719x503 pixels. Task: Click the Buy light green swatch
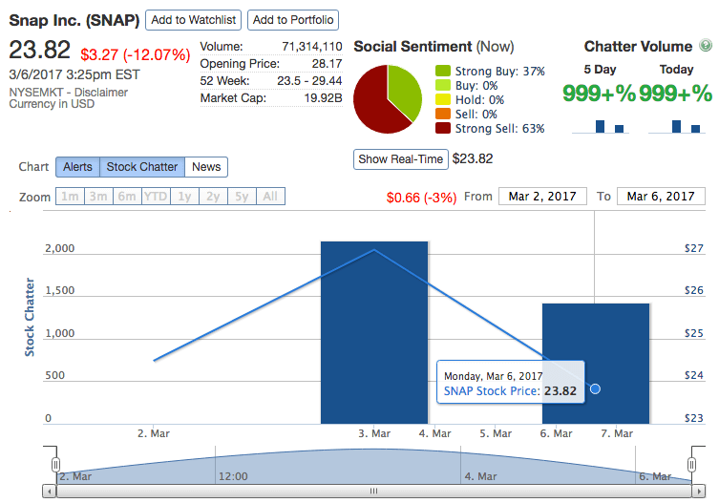(x=443, y=85)
